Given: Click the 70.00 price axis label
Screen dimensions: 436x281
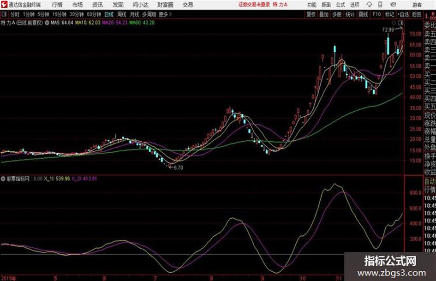Looking at the screenshot, I should [x=415, y=34].
